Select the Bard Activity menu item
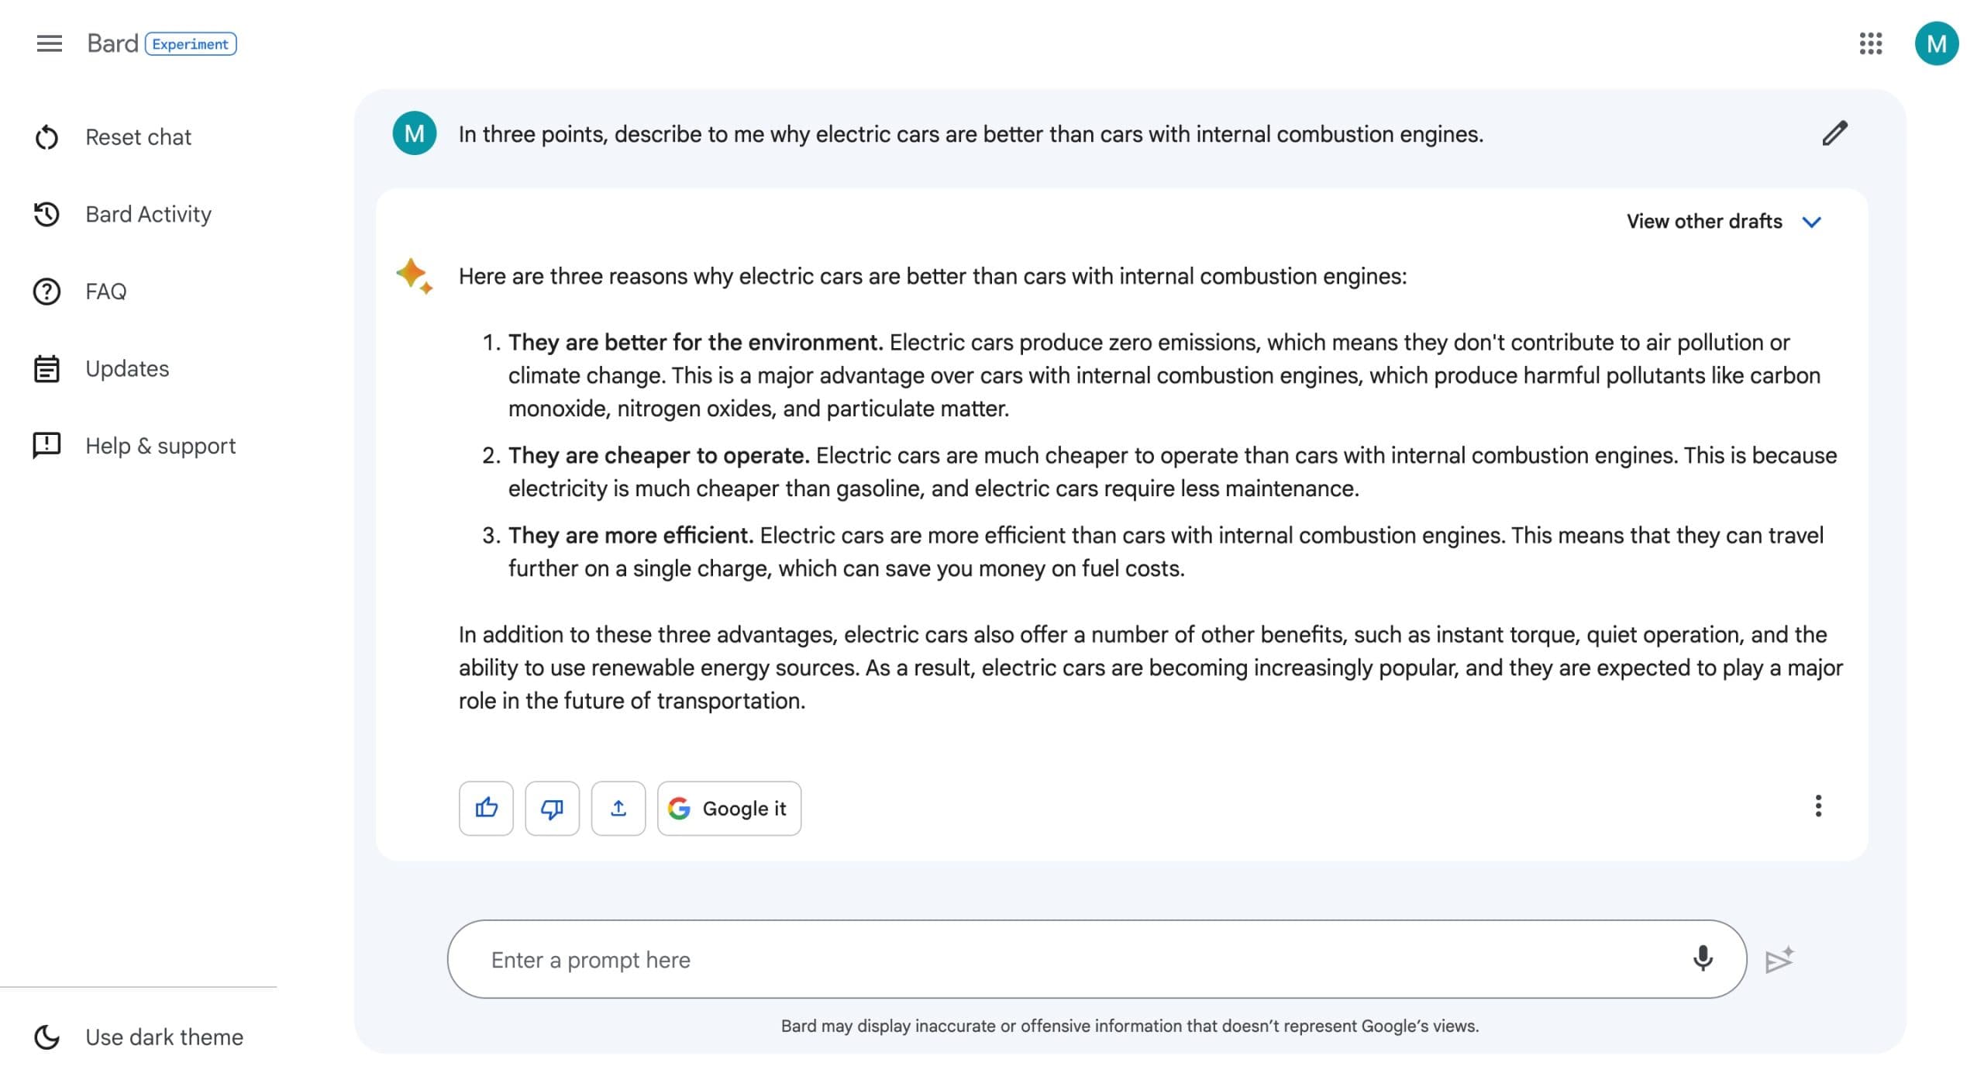The width and height of the screenshot is (1984, 1087). click(x=149, y=213)
